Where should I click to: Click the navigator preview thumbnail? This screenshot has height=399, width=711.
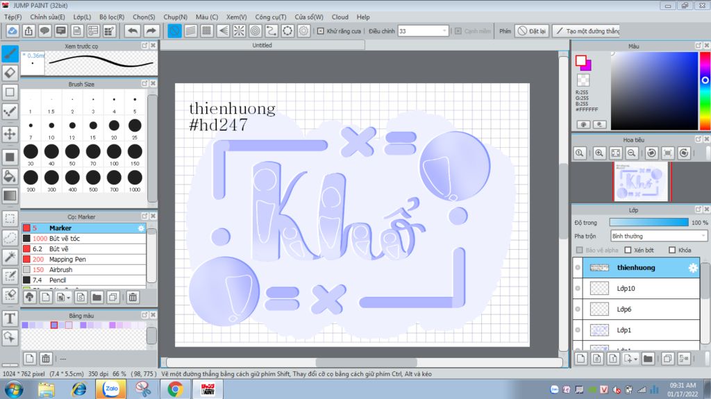(x=641, y=182)
